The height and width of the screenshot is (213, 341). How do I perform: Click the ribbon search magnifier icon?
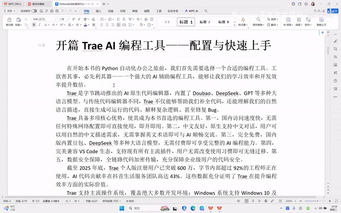point(206,11)
